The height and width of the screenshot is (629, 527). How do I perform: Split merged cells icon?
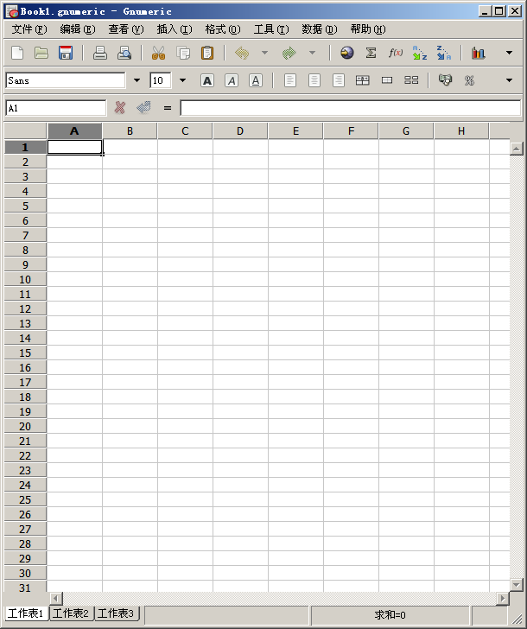coord(411,80)
